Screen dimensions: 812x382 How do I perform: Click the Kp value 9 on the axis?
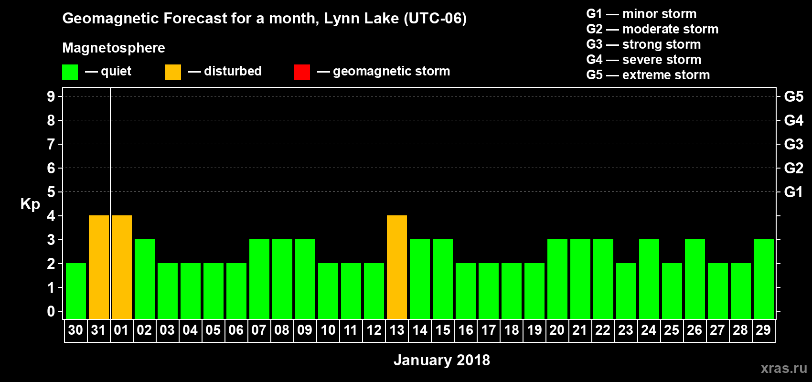click(x=51, y=96)
